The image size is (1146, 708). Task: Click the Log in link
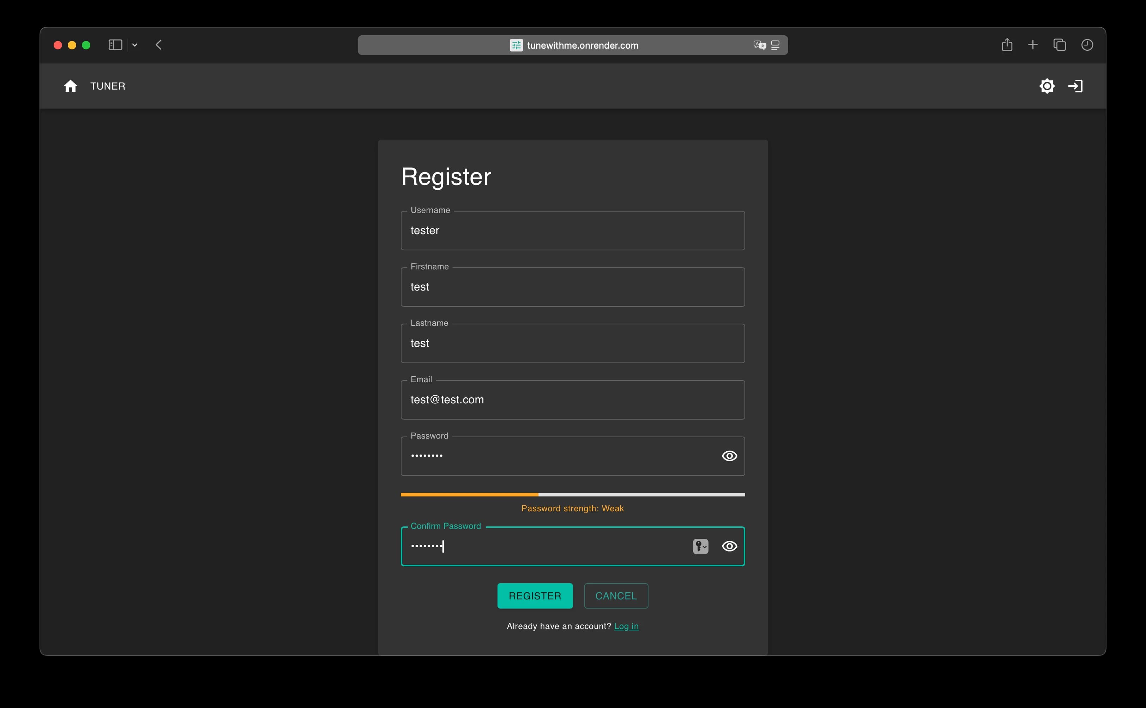click(626, 626)
